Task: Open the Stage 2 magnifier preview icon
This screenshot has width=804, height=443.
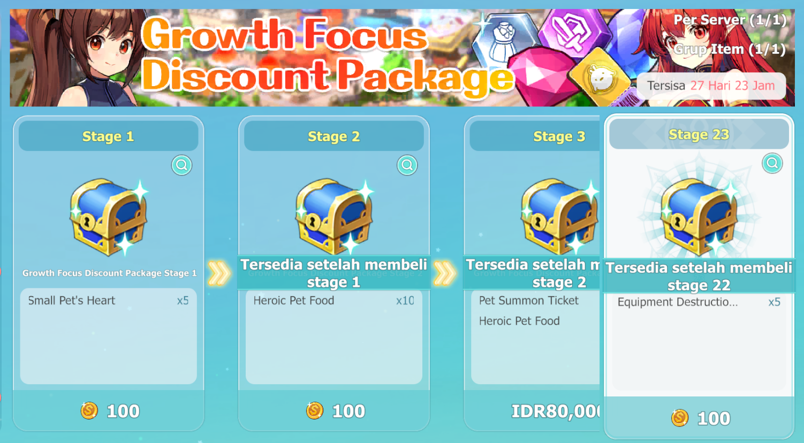Action: click(x=407, y=165)
